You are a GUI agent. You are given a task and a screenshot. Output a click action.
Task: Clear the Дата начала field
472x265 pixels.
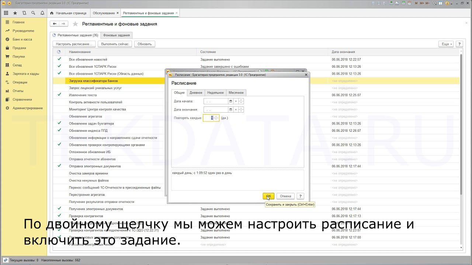pyautogui.click(x=236, y=101)
